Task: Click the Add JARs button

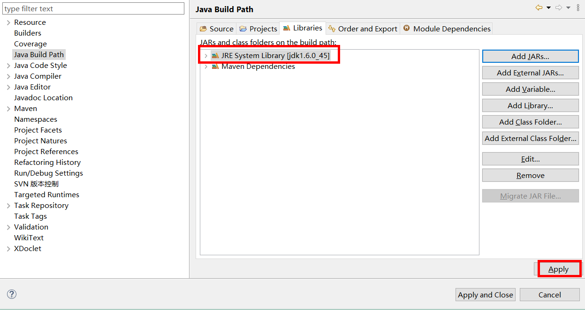Action: (530, 56)
